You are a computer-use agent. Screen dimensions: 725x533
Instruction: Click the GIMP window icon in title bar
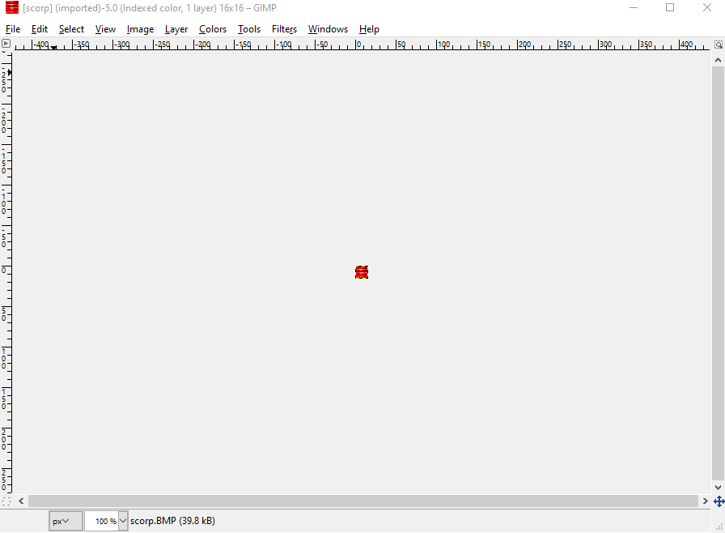pyautogui.click(x=12, y=7)
